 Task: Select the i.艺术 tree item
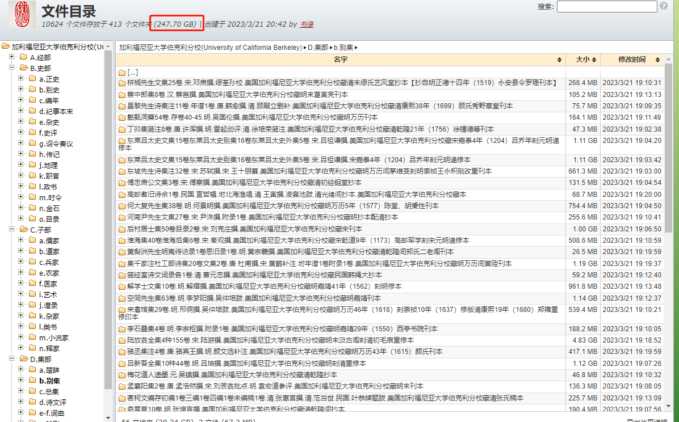coord(48,295)
